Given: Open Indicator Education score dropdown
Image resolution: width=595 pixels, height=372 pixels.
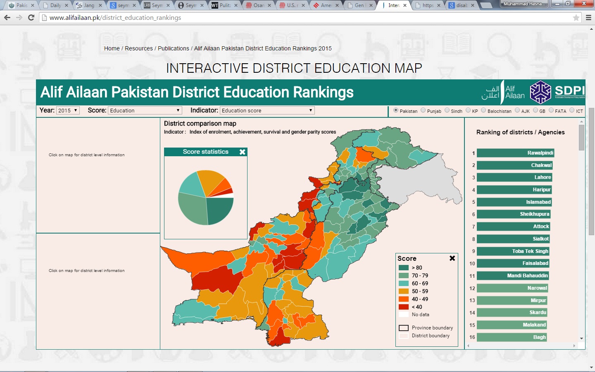Looking at the screenshot, I should pyautogui.click(x=267, y=110).
